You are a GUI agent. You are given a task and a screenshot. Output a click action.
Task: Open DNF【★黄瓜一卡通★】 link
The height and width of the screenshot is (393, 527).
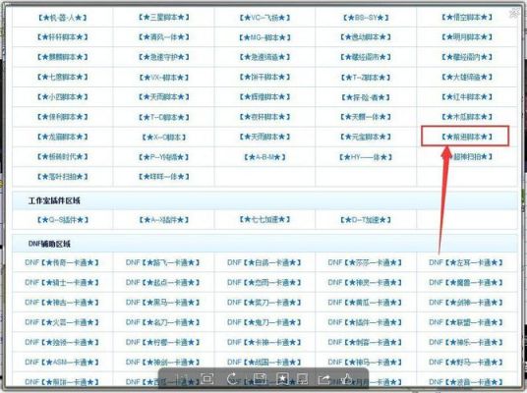pos(365,303)
